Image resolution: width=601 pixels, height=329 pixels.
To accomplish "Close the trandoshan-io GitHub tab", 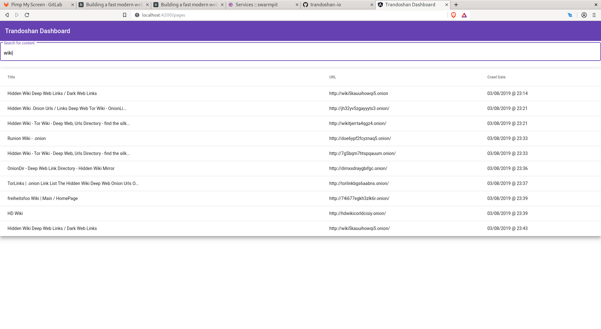I will pyautogui.click(x=372, y=5).
